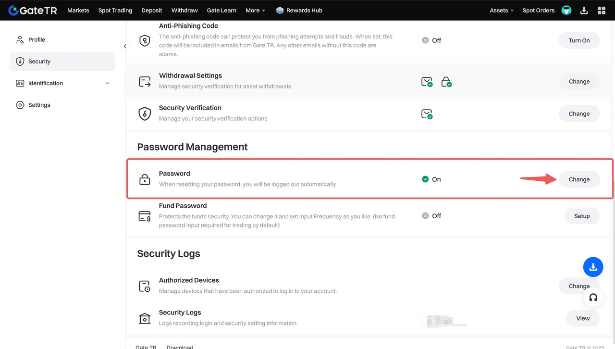Screen dimensions: 615x349
Task: Click the Rewards Hub cube icon
Action: tap(280, 10)
